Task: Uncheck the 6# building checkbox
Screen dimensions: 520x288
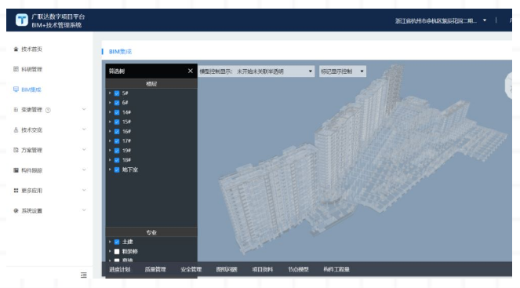Action: tap(117, 103)
